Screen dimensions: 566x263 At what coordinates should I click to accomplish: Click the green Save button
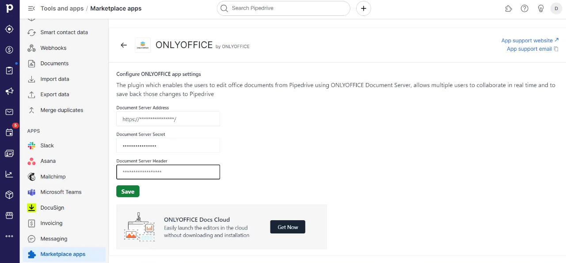pyautogui.click(x=128, y=192)
